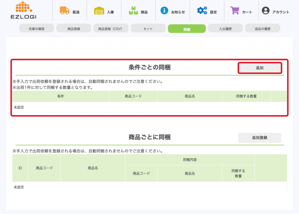
Task: Click the EZLOGI logo
Action: click(x=23, y=11)
